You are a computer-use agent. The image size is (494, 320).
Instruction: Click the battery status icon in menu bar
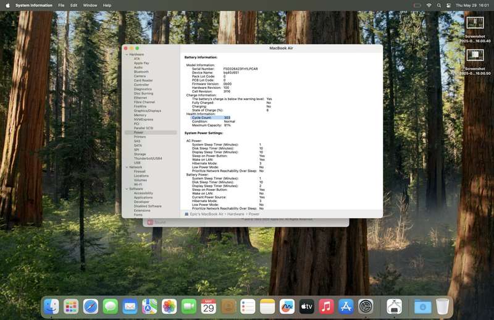click(417, 6)
